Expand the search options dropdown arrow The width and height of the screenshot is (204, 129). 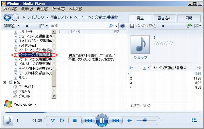coord(116,26)
